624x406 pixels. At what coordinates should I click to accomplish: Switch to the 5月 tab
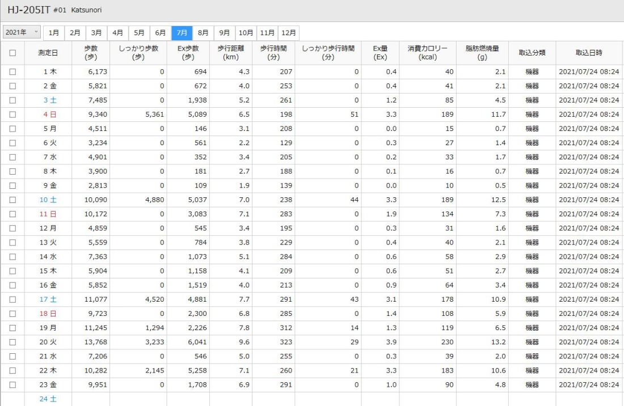pyautogui.click(x=140, y=33)
